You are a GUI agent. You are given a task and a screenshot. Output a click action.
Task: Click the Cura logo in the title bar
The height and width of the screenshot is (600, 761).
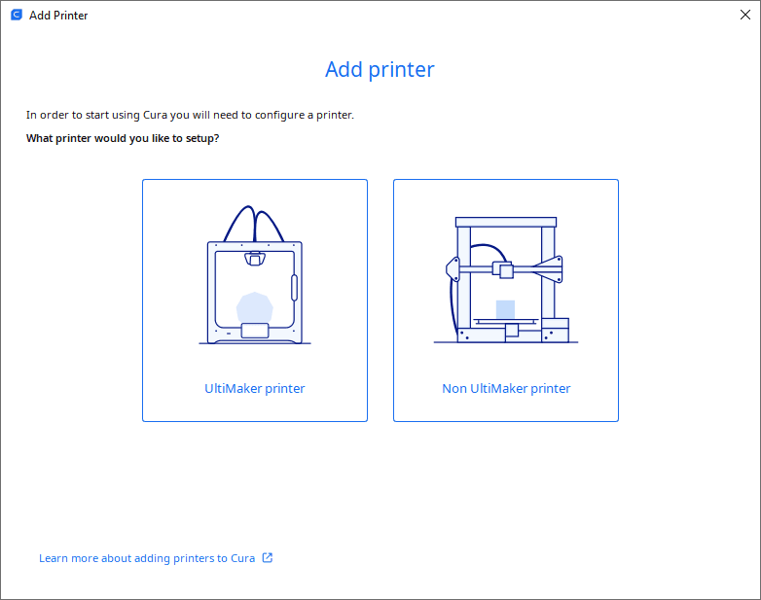pos(17,15)
